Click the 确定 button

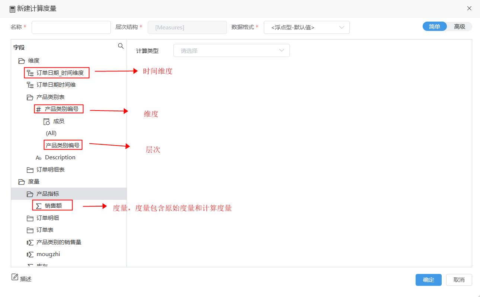point(429,280)
